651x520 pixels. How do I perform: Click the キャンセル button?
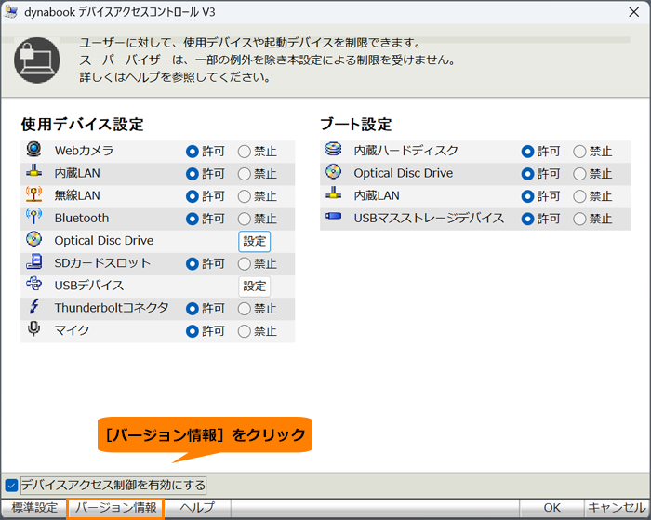pyautogui.click(x=617, y=508)
